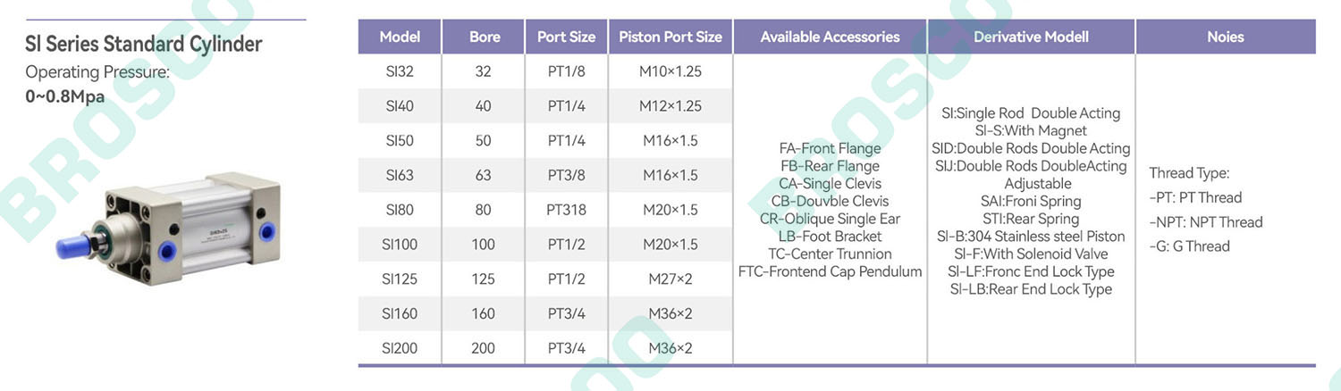
Task: Select the Model column header
Action: [x=400, y=37]
